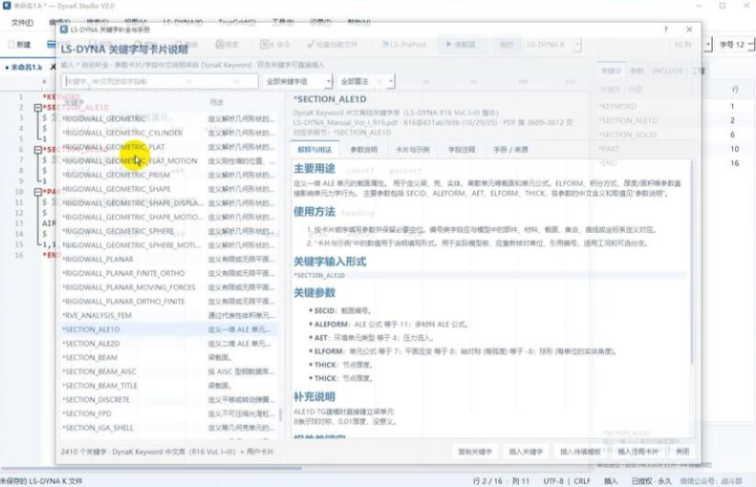Switch to the 解释与用法 tab
This screenshot has width=756, height=487.
(x=314, y=149)
